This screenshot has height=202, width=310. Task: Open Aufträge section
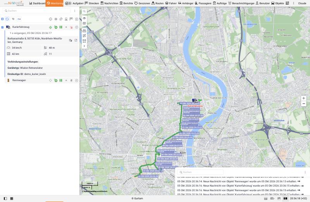220,3
